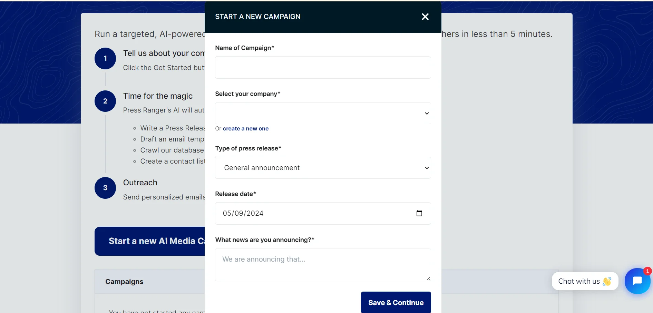Select the Campaigns section header
This screenshot has height=313, width=653.
(x=124, y=282)
